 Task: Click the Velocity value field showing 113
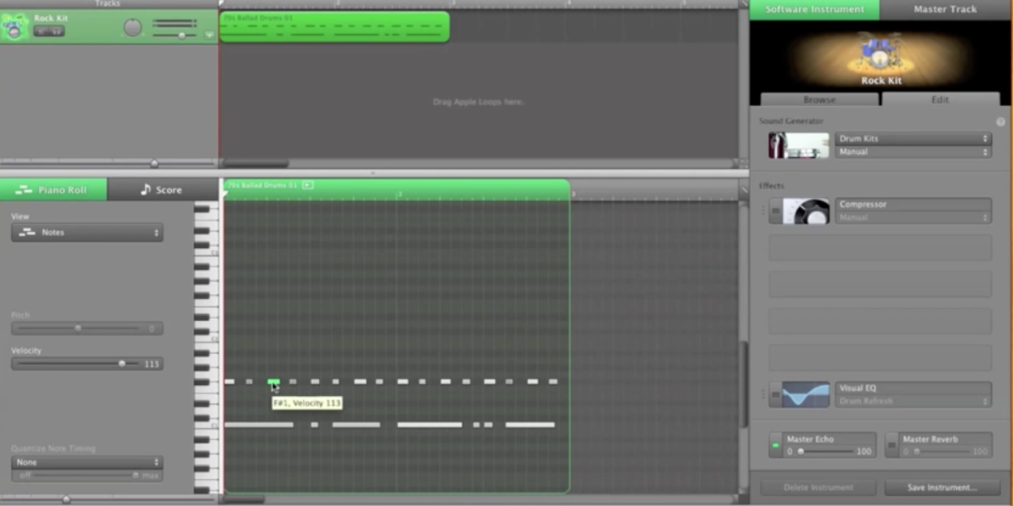[x=152, y=363]
